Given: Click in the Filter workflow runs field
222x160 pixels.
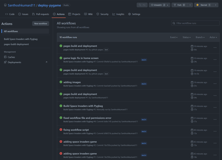Looking at the screenshot, I should 195,23.
